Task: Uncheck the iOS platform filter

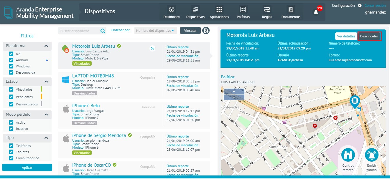Action: (11, 54)
